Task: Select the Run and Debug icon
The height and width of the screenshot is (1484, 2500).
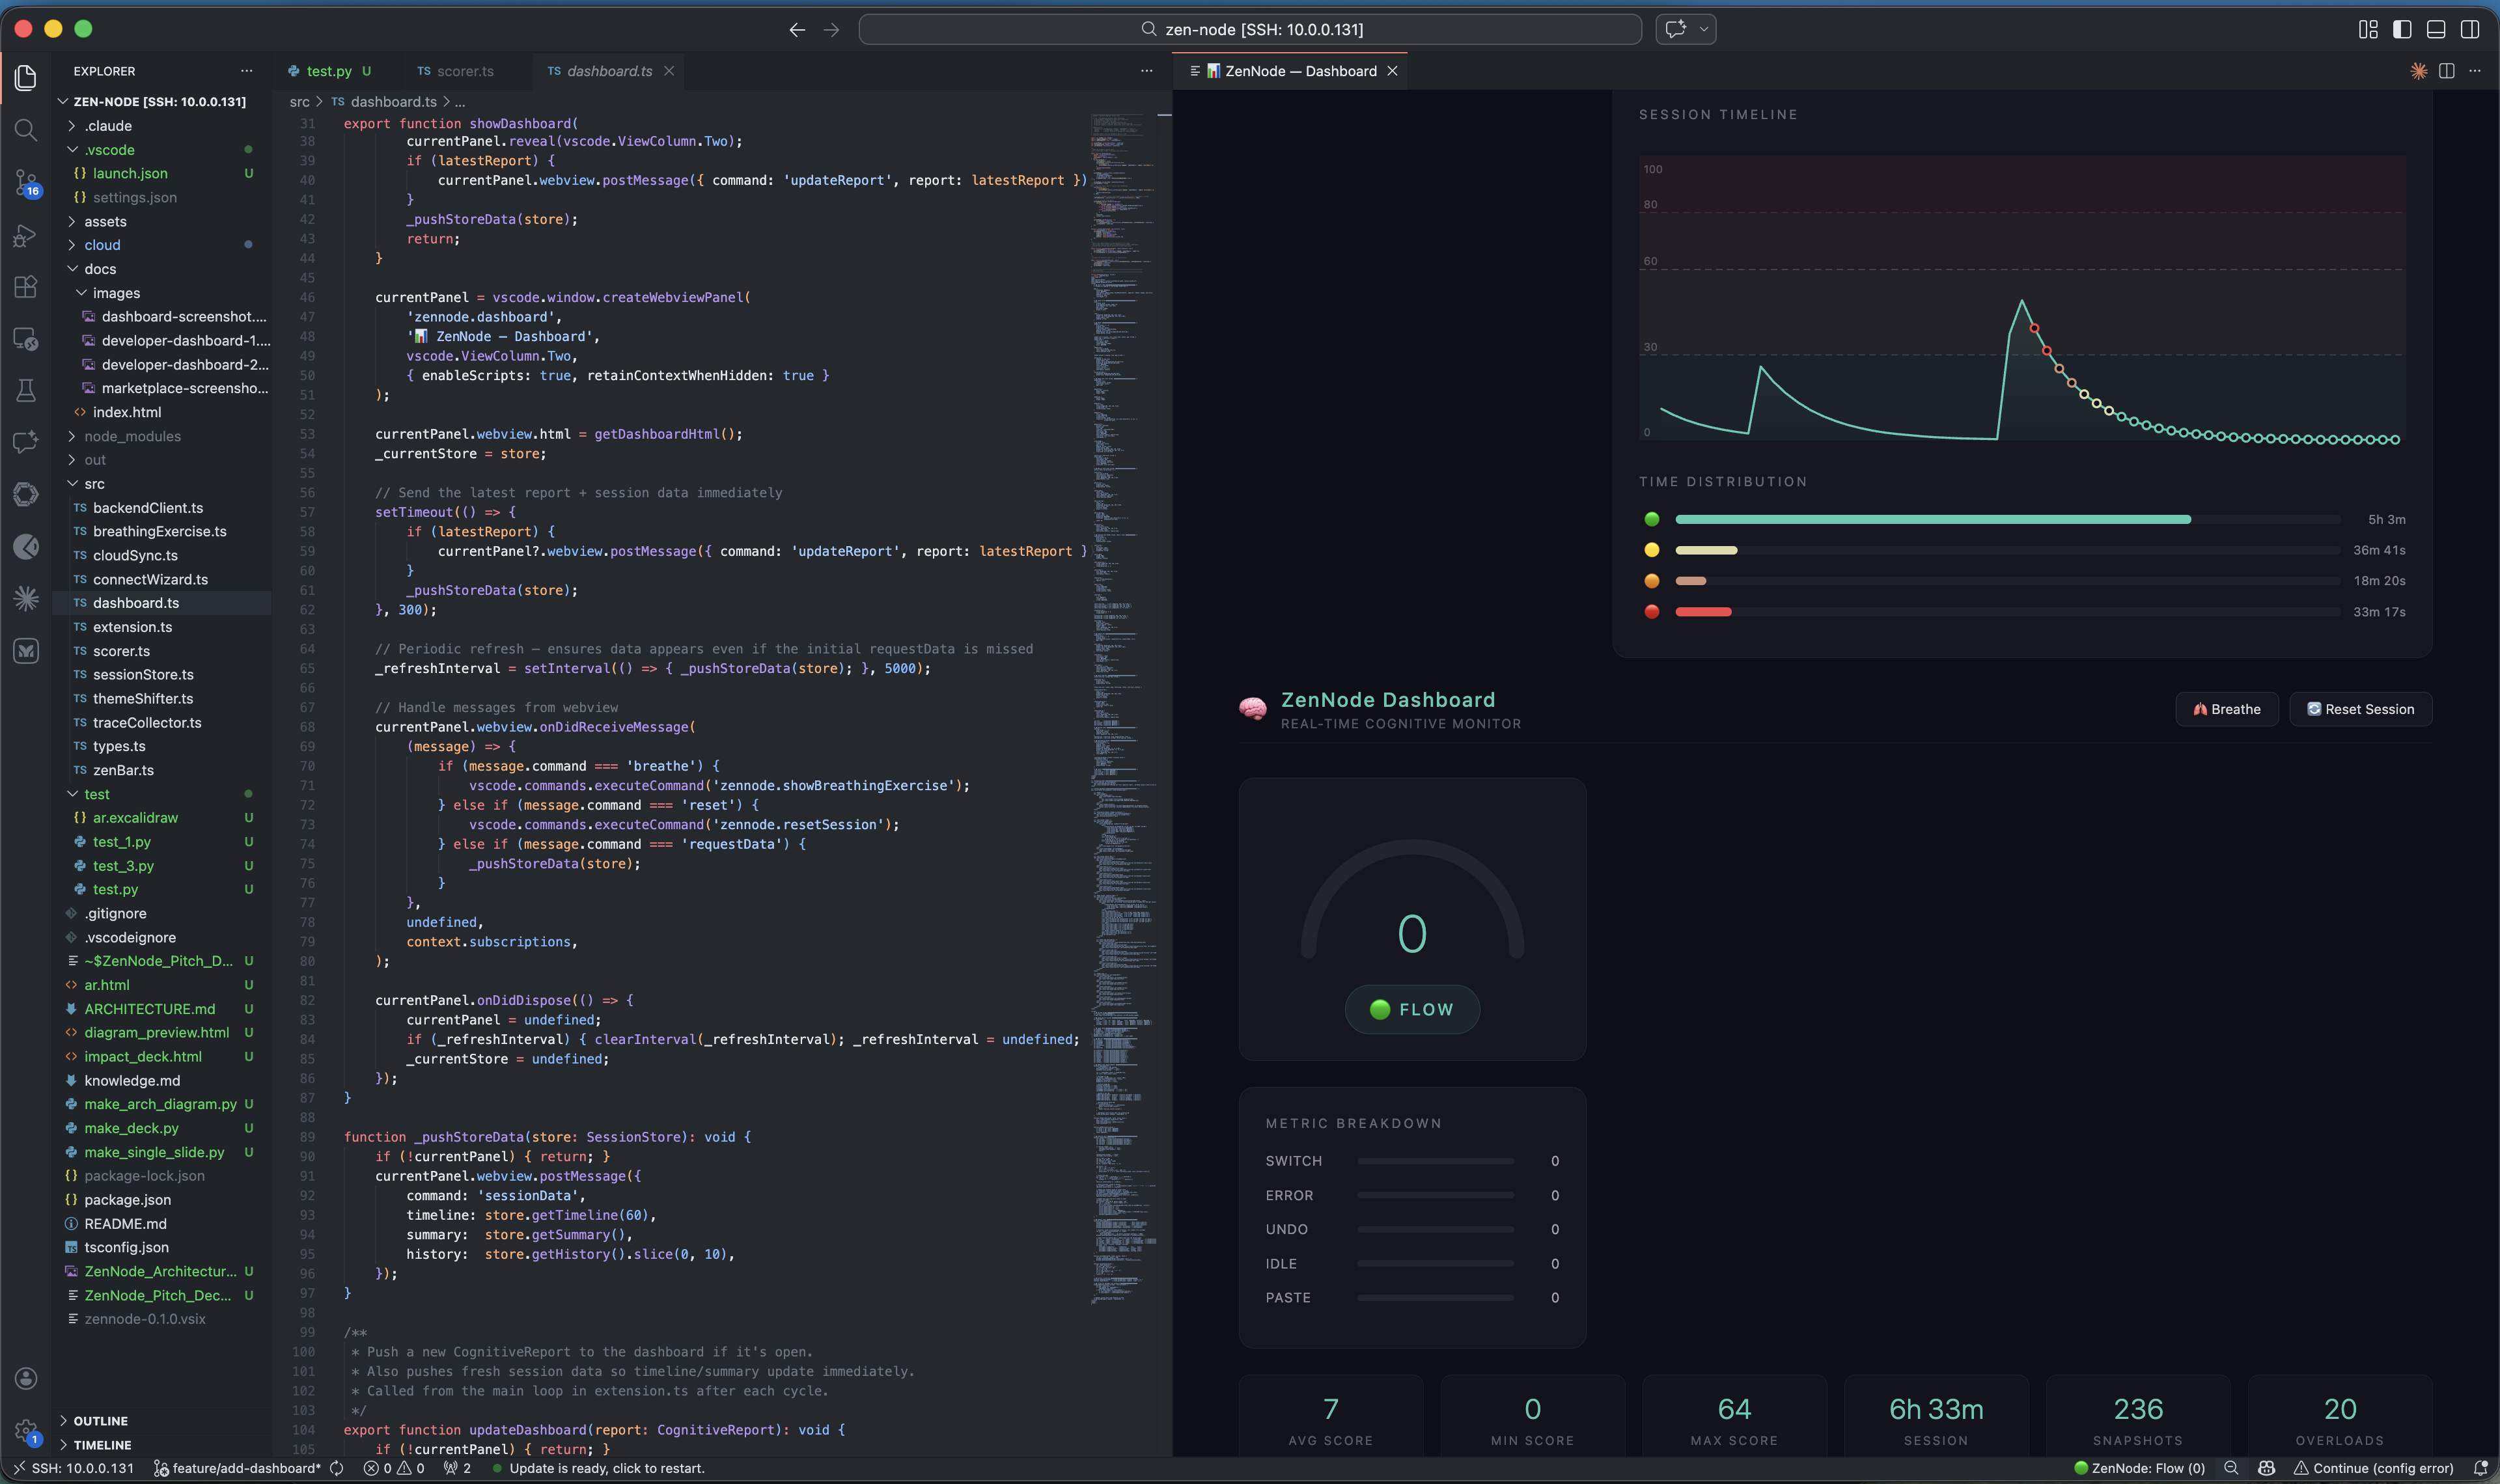Action: click(26, 234)
